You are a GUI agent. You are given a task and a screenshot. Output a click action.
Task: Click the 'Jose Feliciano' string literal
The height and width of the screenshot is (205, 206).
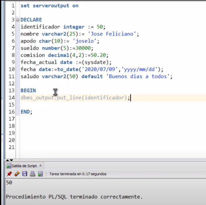pyautogui.click(x=112, y=34)
